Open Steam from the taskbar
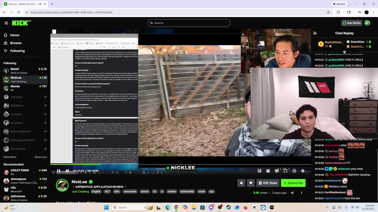Viewport: 378px width, 212px height. [229, 208]
